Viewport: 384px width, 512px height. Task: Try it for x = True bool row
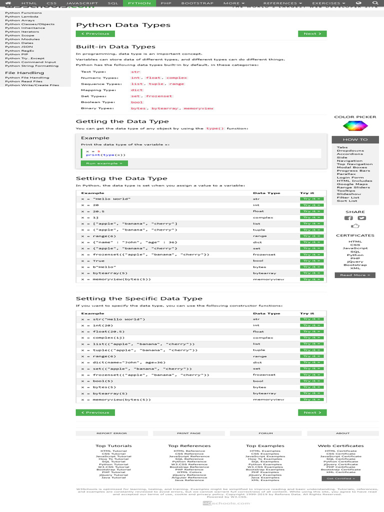tap(312, 261)
